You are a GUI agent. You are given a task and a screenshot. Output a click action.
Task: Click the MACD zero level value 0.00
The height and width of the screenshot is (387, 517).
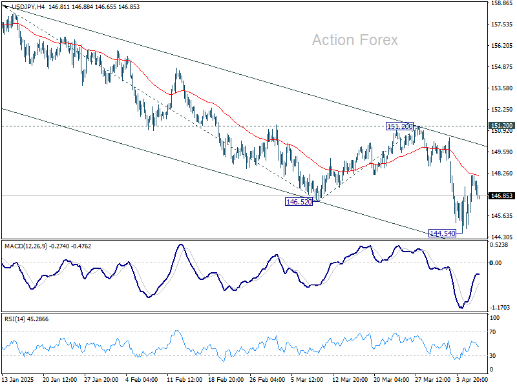(x=496, y=263)
